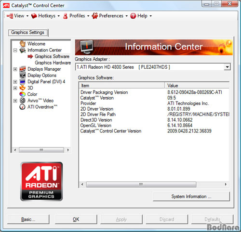Click the Avivo Video film reel icon
The image size is (241, 232).
point(23,101)
